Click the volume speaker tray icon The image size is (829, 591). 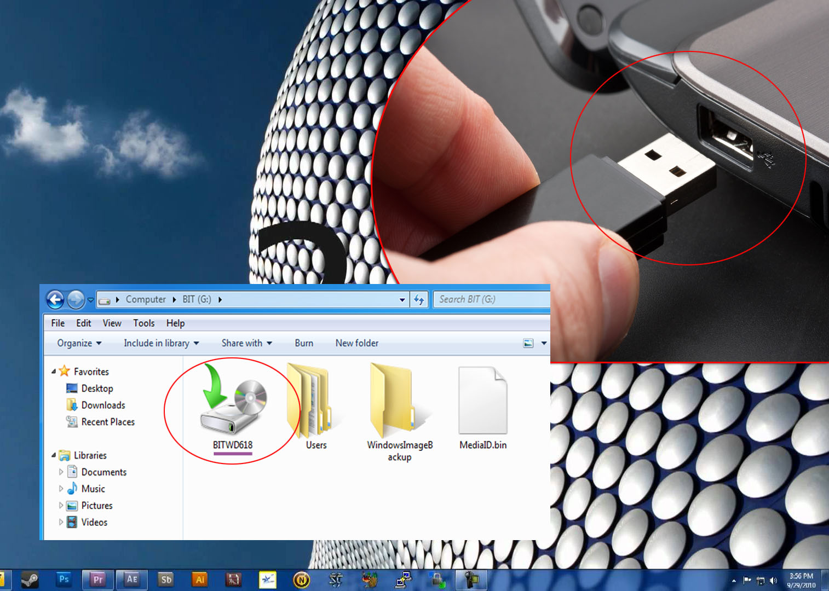(773, 581)
